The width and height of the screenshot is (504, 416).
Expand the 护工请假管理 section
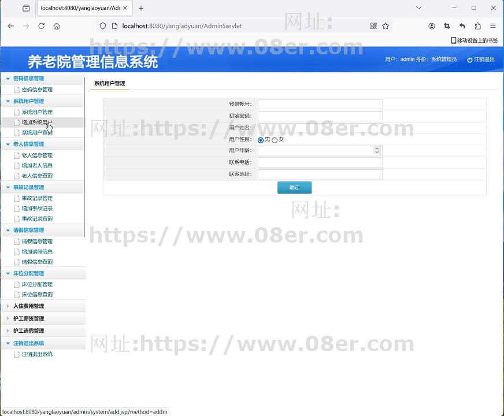(8, 330)
